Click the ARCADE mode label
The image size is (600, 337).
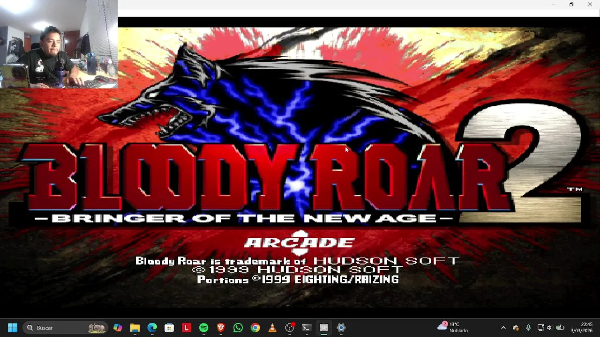point(300,242)
